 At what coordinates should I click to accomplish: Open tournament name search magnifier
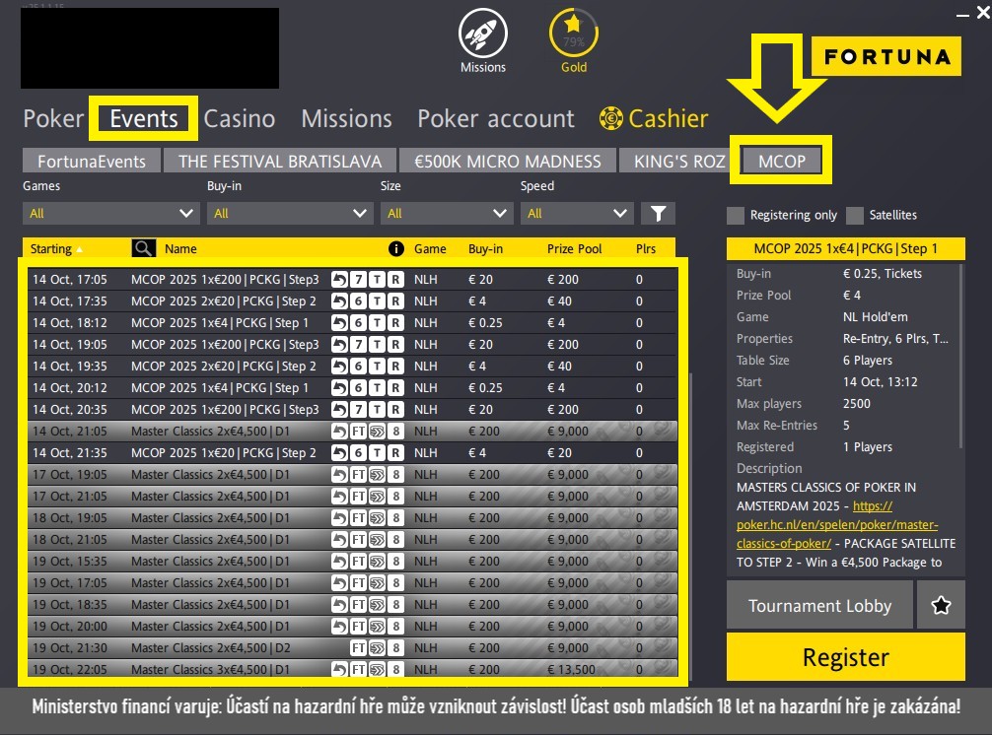(144, 248)
